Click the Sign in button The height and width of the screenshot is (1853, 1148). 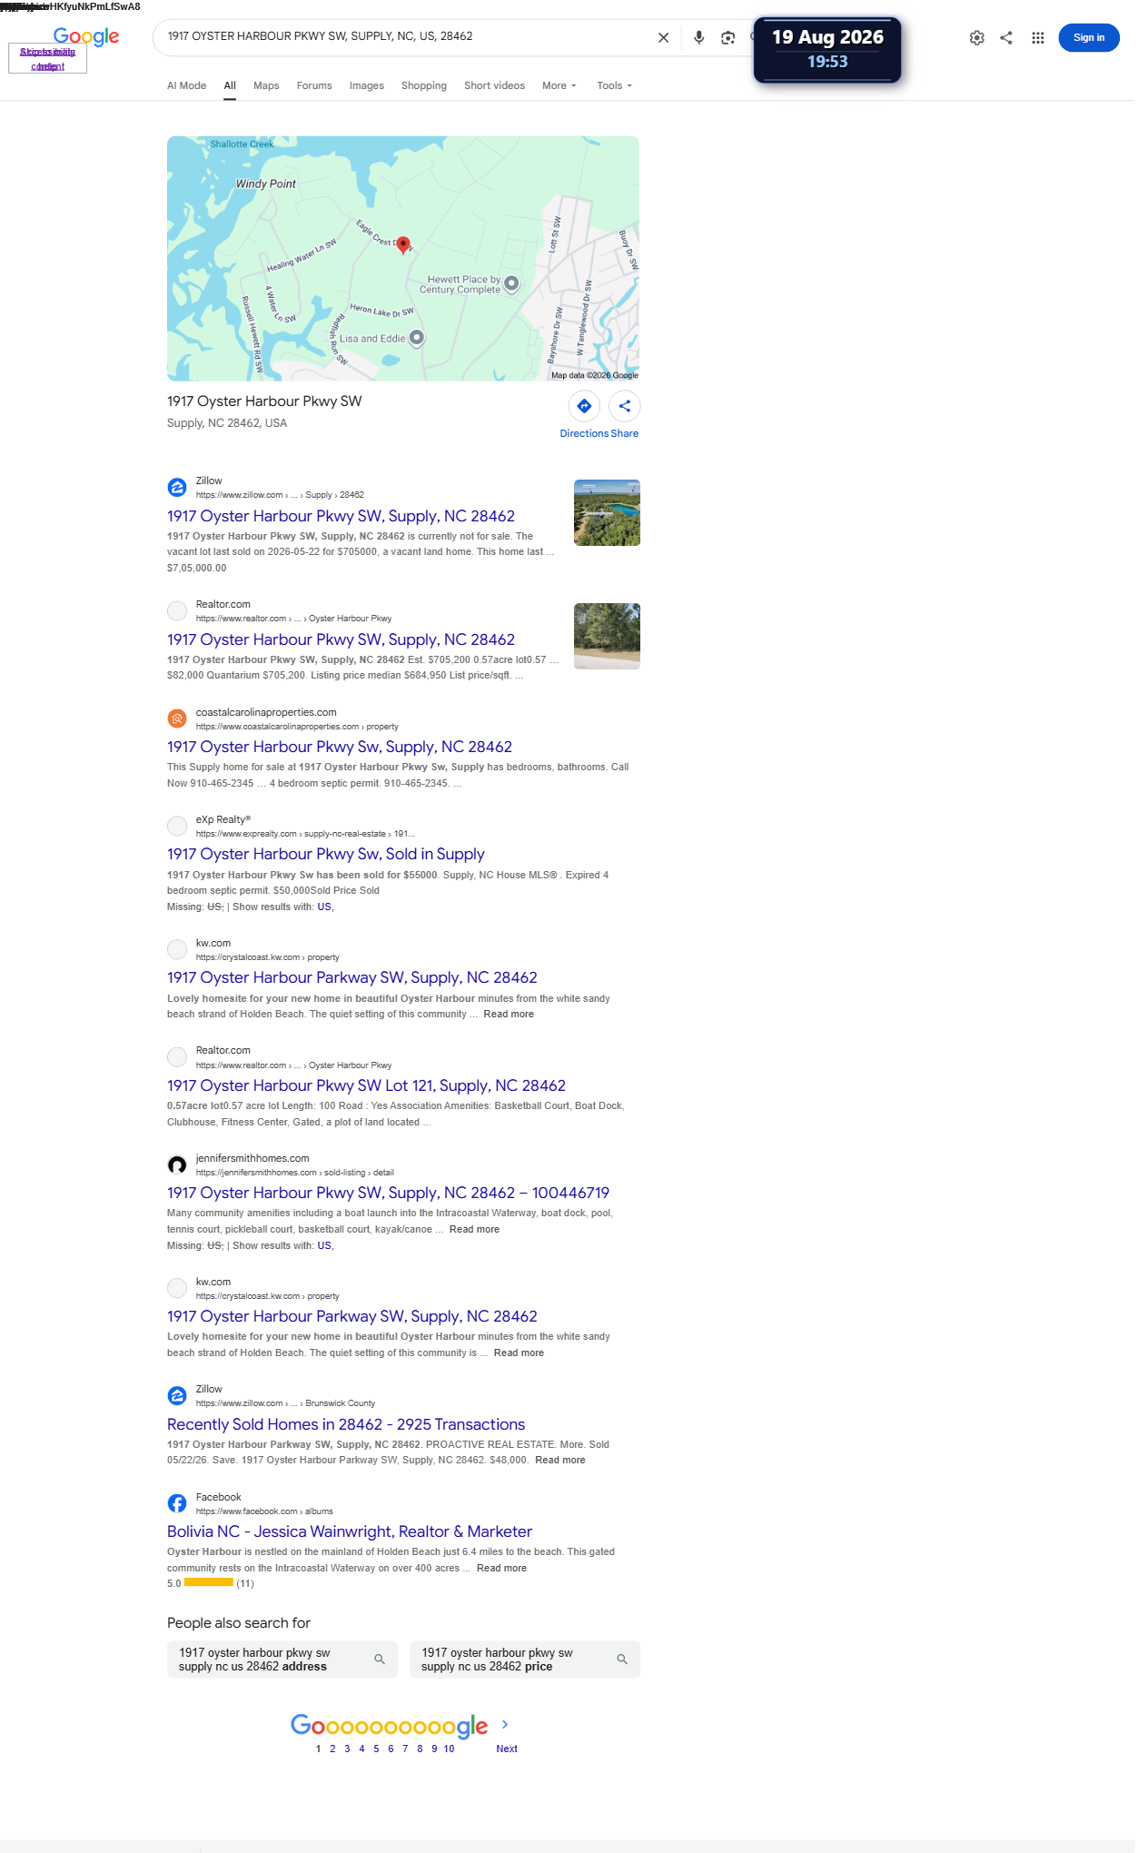pyautogui.click(x=1088, y=37)
